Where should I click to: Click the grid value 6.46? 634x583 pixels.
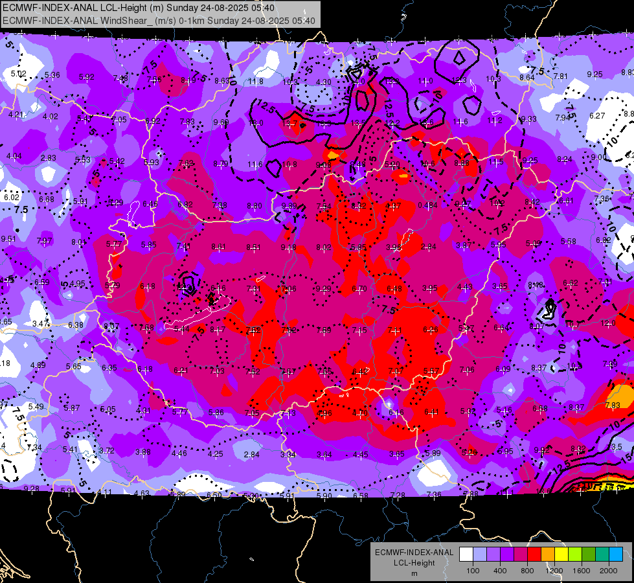[x=150, y=204]
